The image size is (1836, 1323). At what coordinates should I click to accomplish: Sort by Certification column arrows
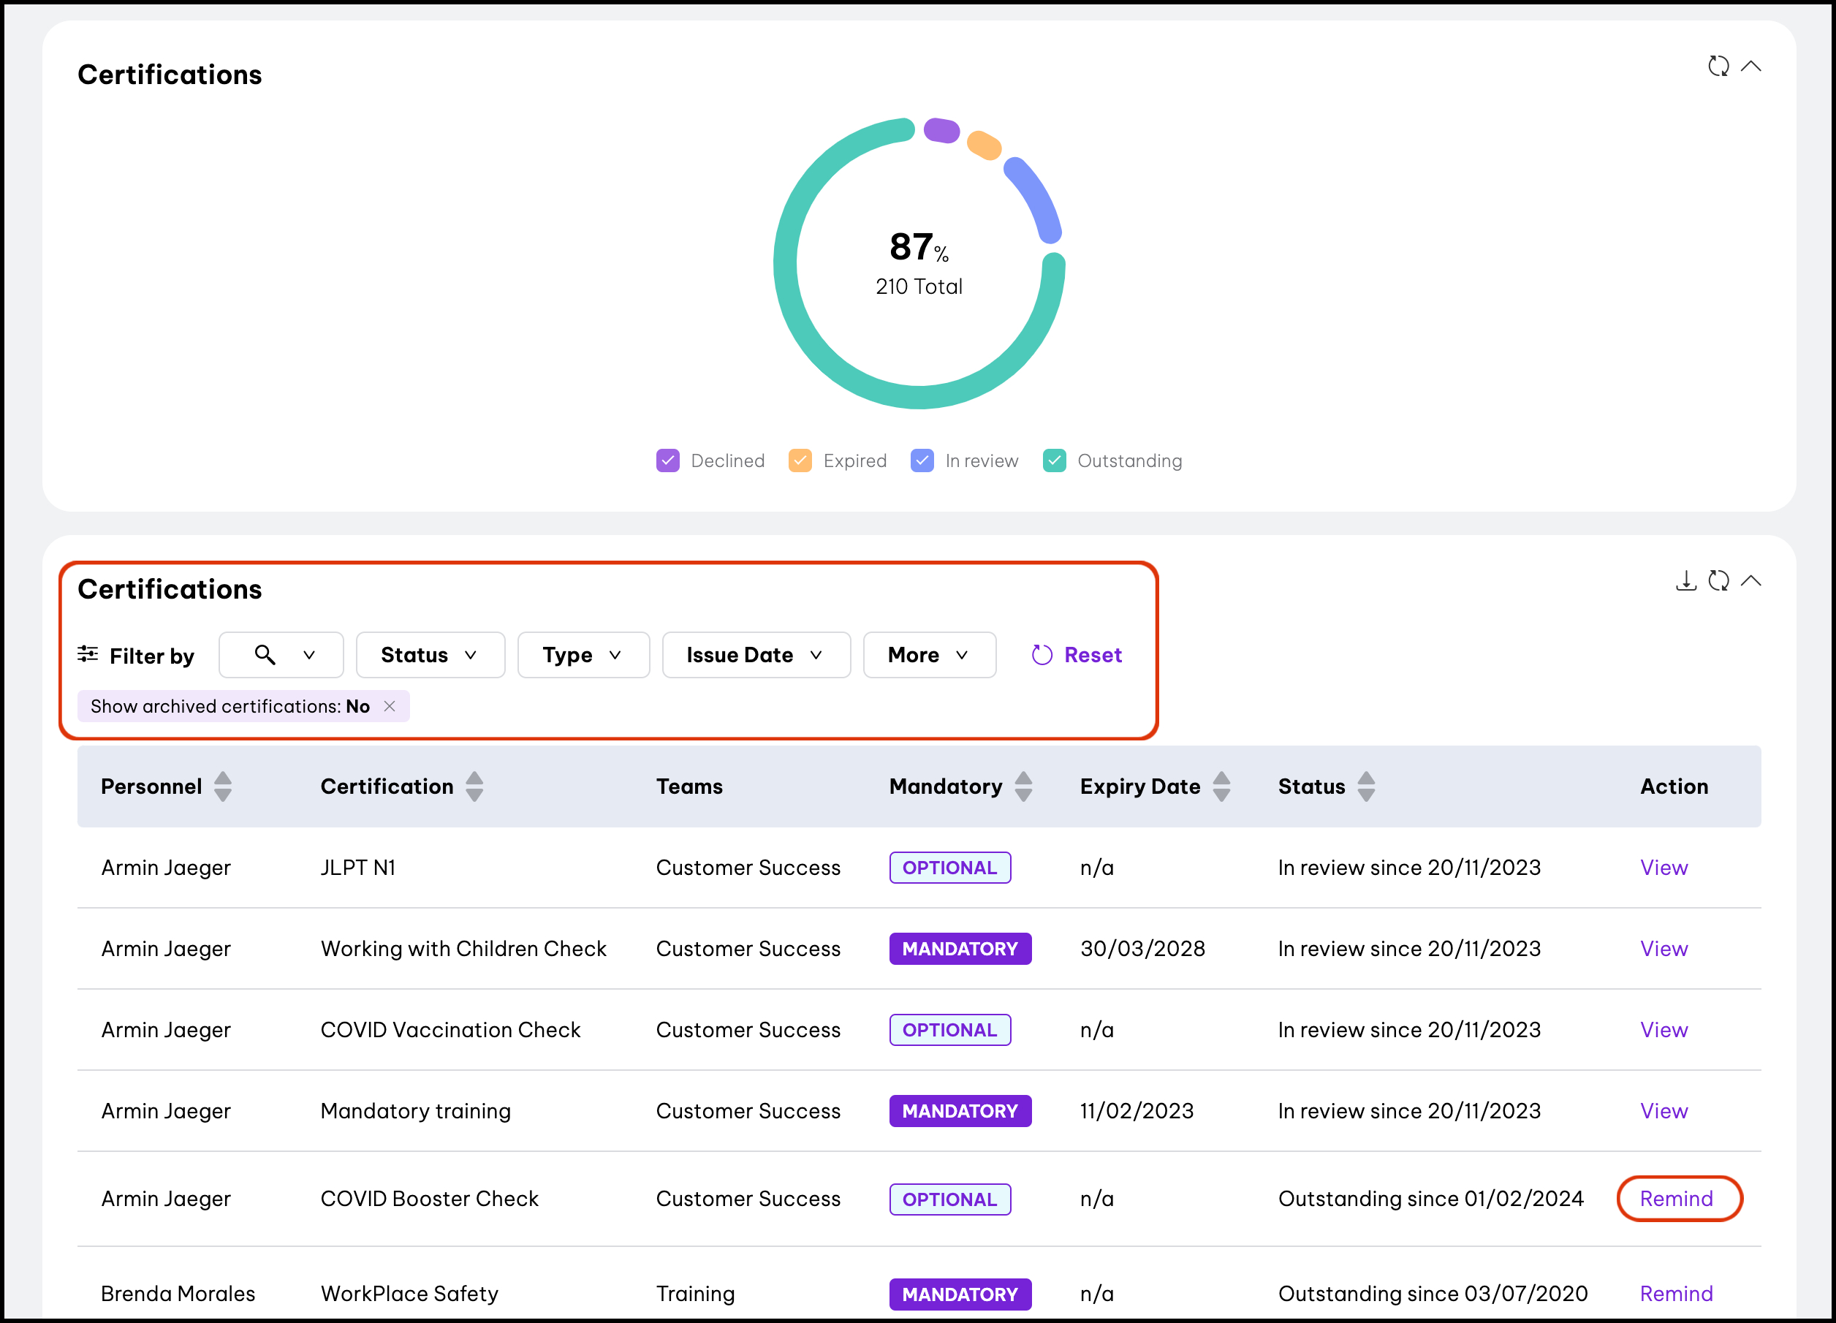click(x=474, y=786)
